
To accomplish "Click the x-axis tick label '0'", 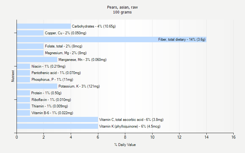I will pos(17,137).
